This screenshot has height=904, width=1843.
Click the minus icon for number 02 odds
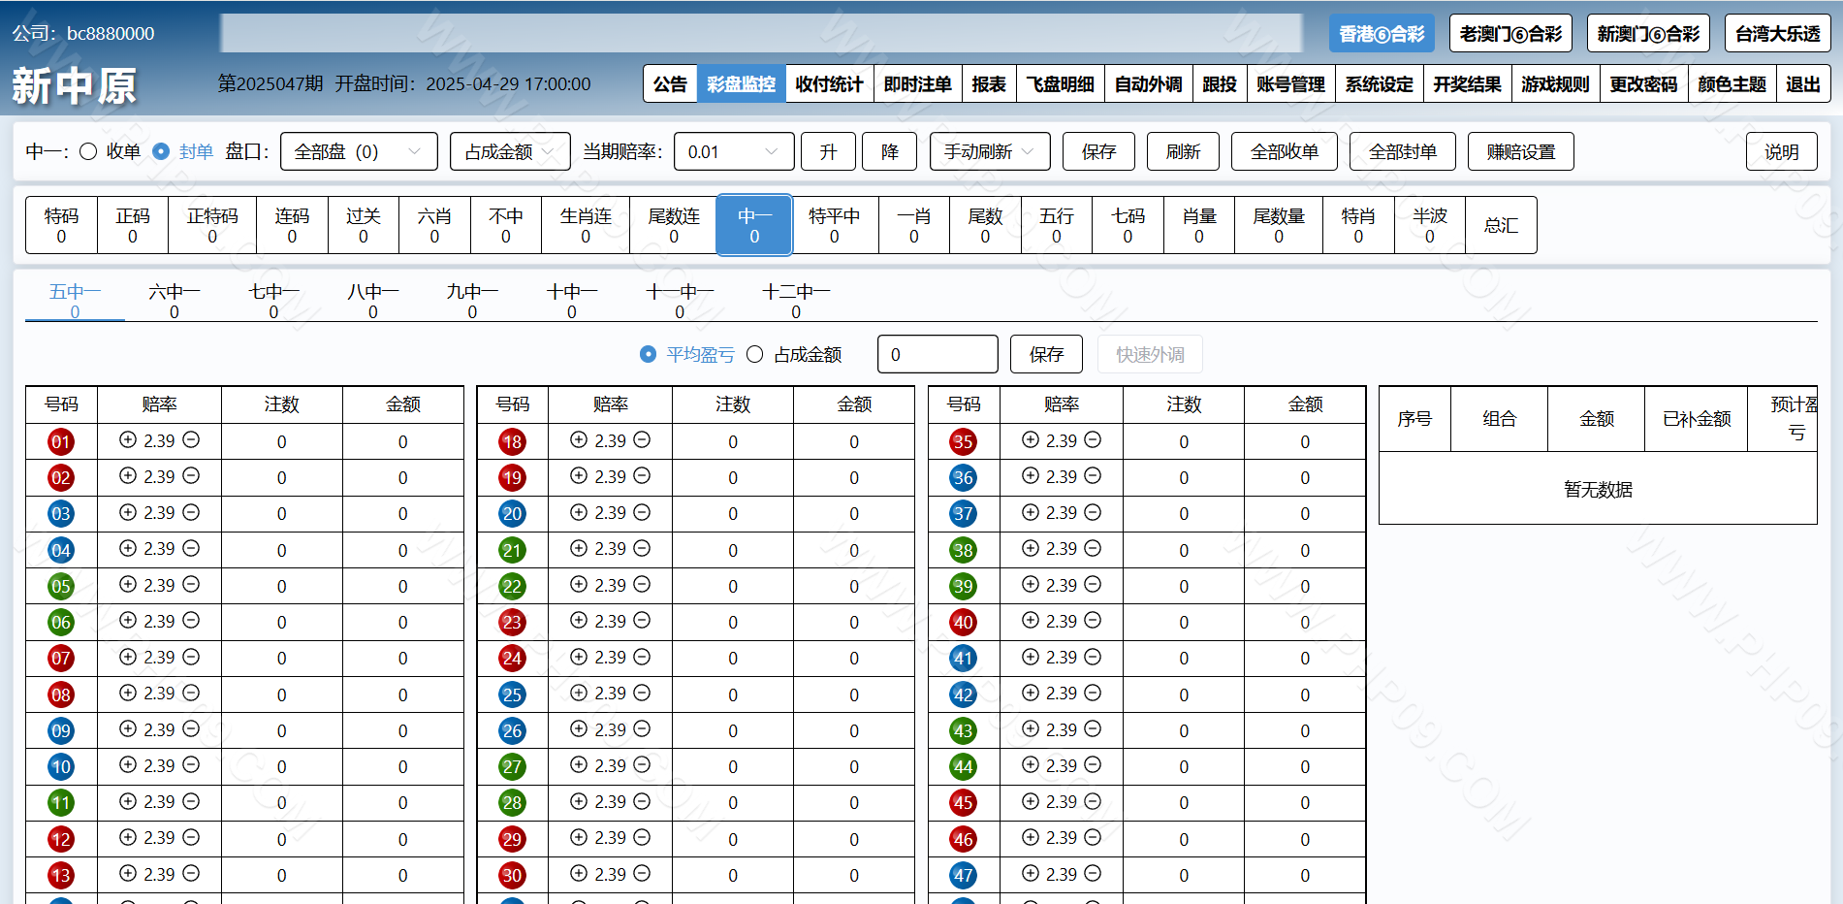[x=191, y=476]
